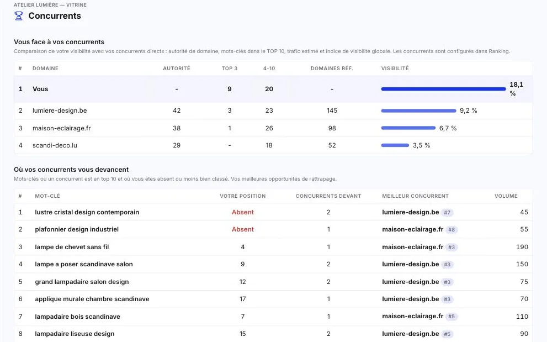Click the volume 190 cell
547x342 pixels.
point(522,247)
